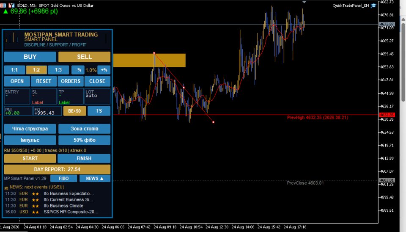406x232 pixels.
Task: Click the red 4632.35 price tag
Action: [387, 115]
